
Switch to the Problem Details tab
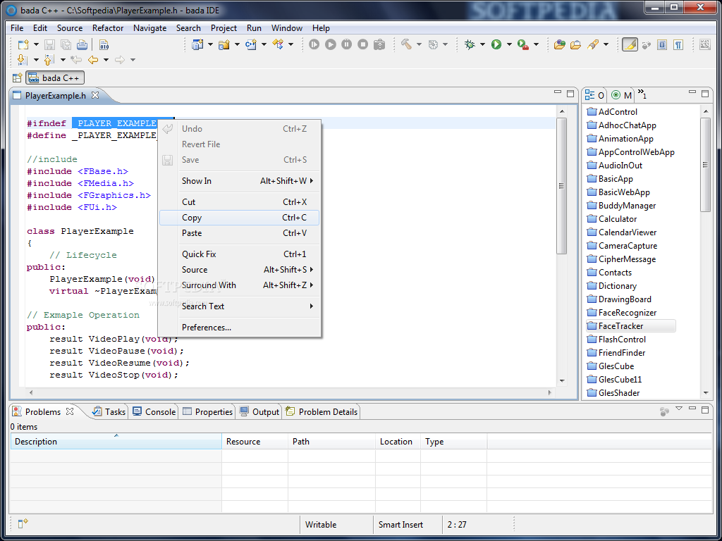click(322, 411)
